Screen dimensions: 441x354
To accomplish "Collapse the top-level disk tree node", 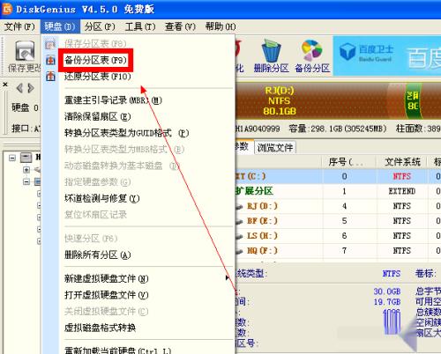I will pos(12,158).
